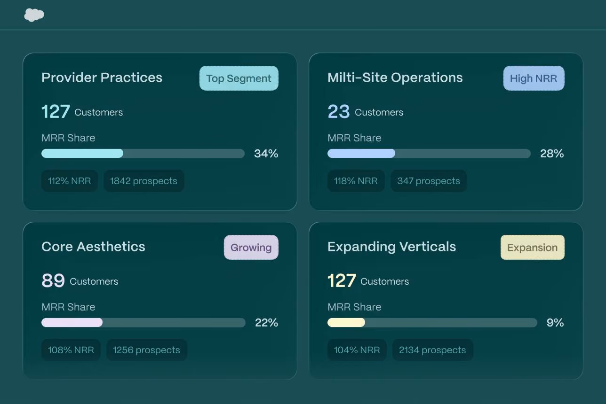Click the 112% NRR chip
The height and width of the screenshot is (404, 606).
tap(70, 181)
